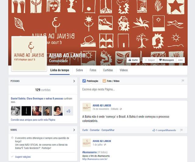Click the Foto / Vídeo picture icon
Viewport: 195px width, 162px height.
(x=104, y=81)
